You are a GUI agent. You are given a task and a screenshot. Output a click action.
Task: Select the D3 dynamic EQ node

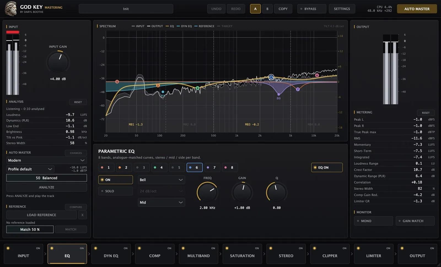(x=279, y=94)
